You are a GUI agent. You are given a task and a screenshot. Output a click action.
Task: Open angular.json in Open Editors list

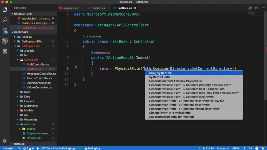[x=33, y=18]
